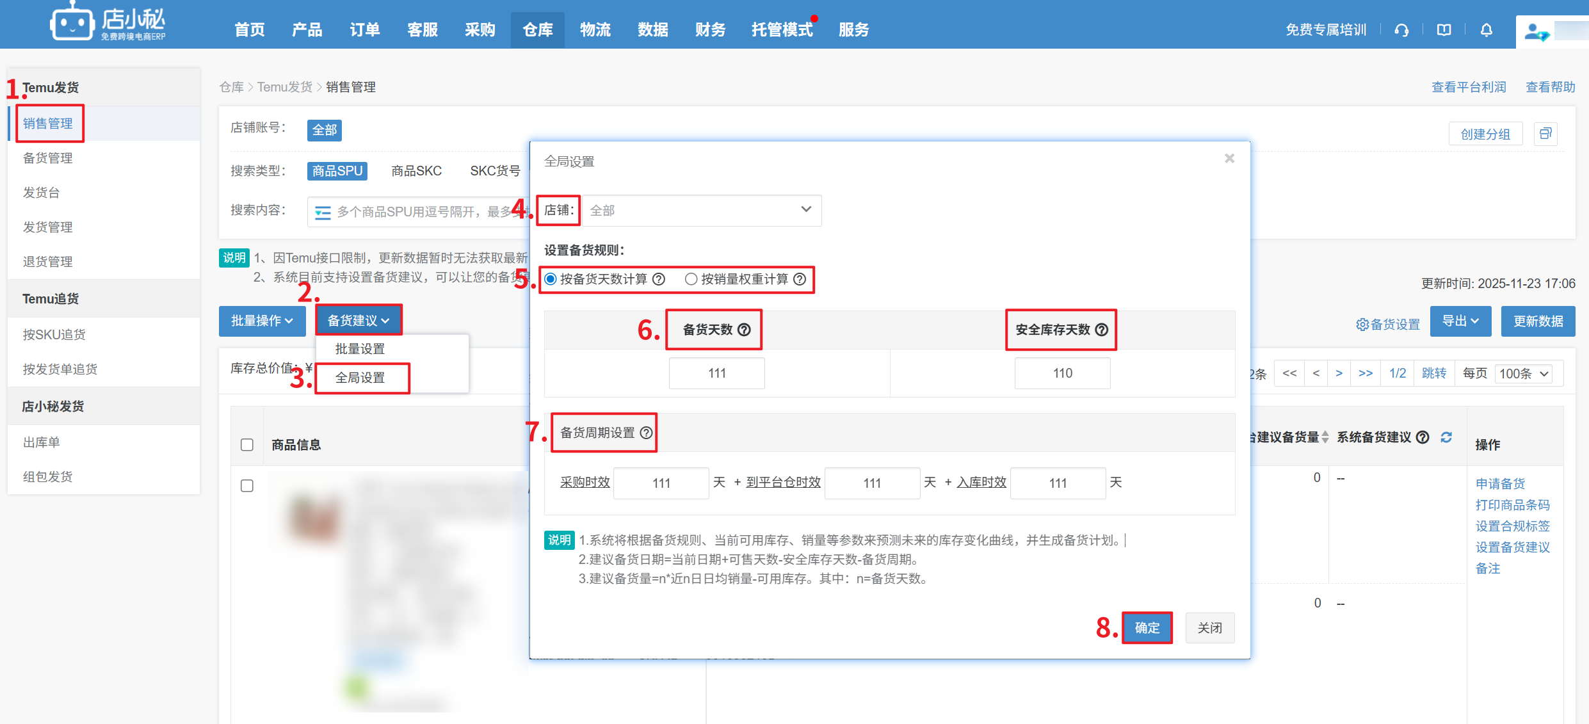Select the 按销量权重计算 radio option
The image size is (1589, 724).
click(x=691, y=279)
